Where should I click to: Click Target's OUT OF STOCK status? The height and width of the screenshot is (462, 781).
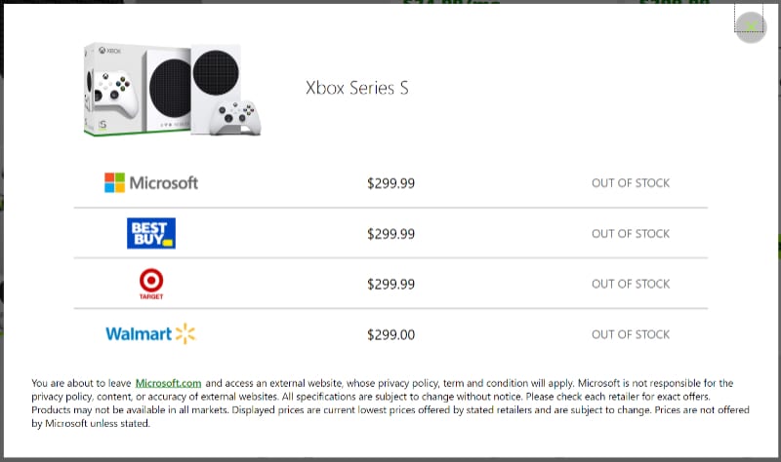coord(631,285)
